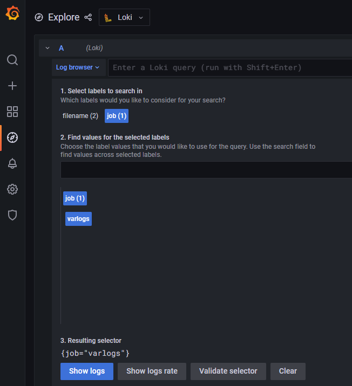The width and height of the screenshot is (352, 386).
Task: Select the filename (2) label
Action: pos(80,116)
